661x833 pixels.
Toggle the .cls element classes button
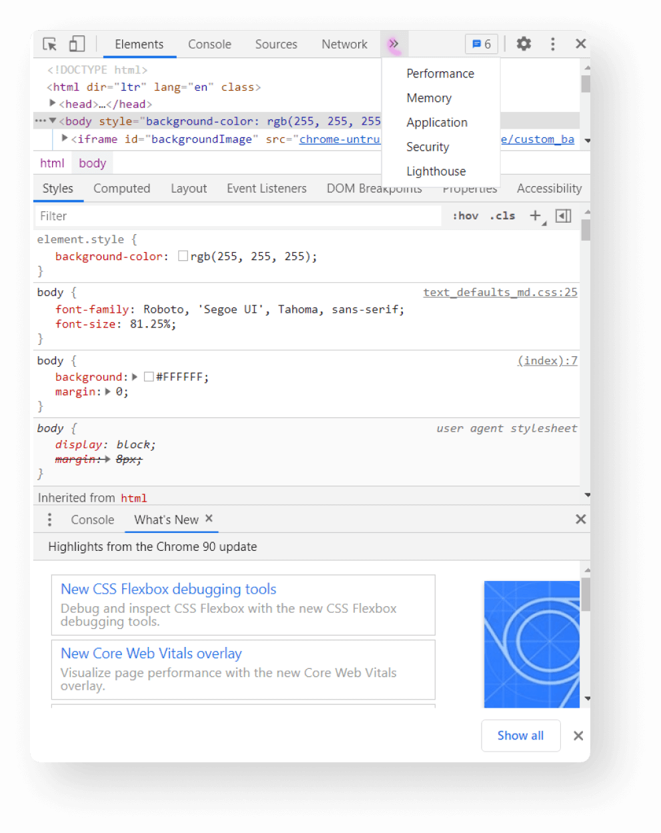coord(502,215)
